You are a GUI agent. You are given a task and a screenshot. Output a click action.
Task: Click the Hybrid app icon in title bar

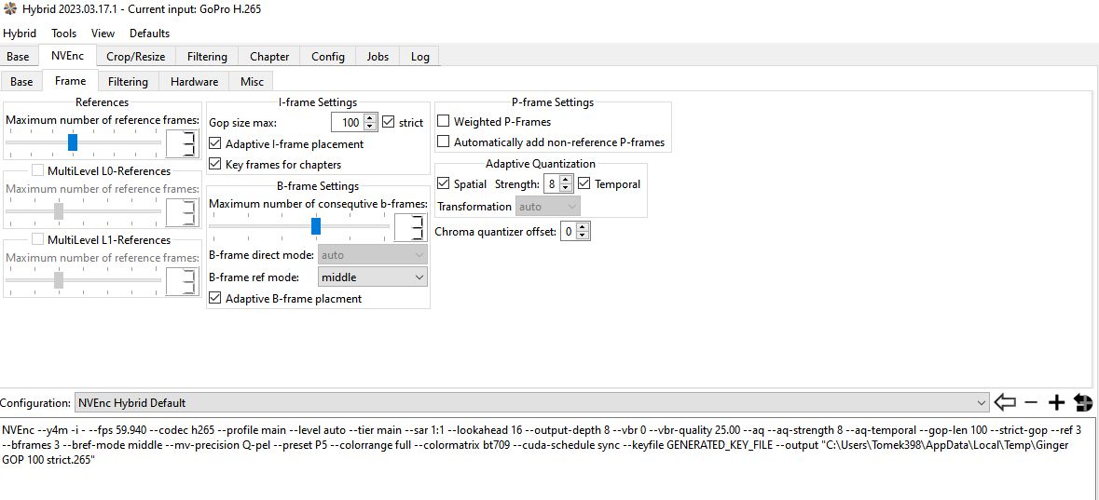click(x=10, y=9)
